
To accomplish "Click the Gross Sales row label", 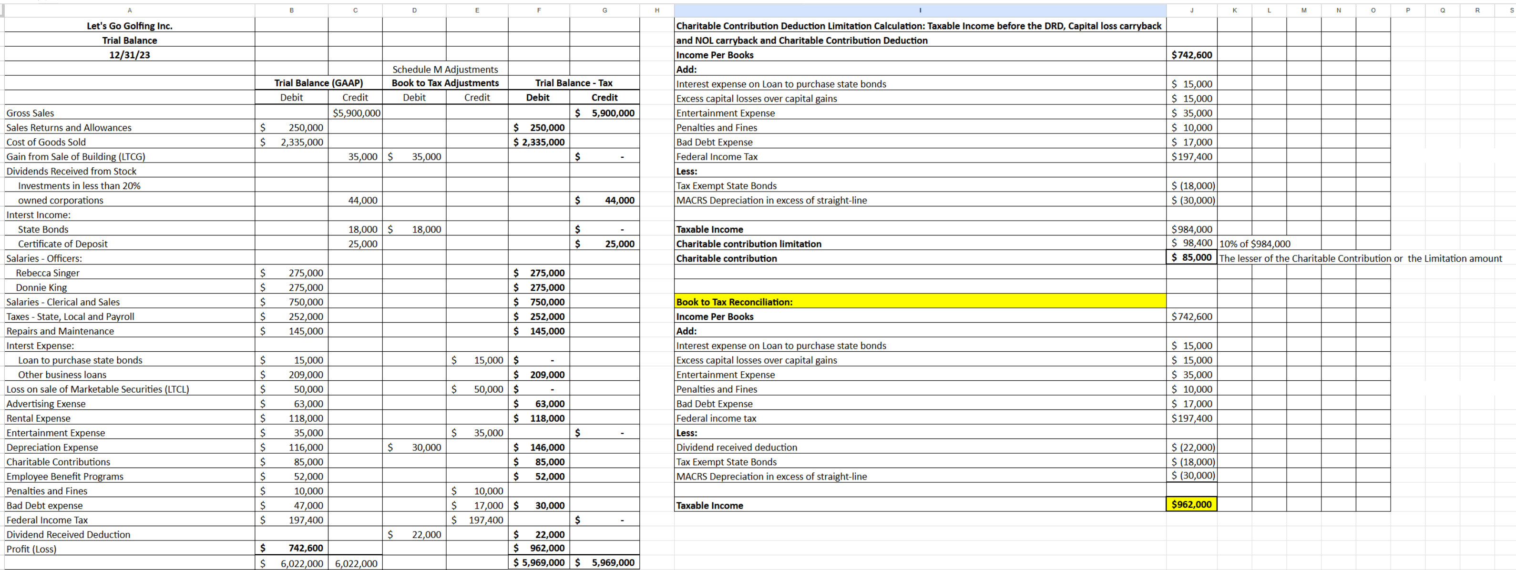I will coord(31,113).
